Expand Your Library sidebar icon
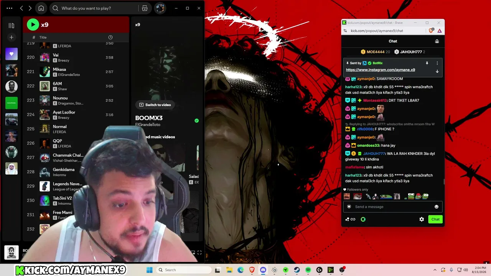 tap(12, 25)
